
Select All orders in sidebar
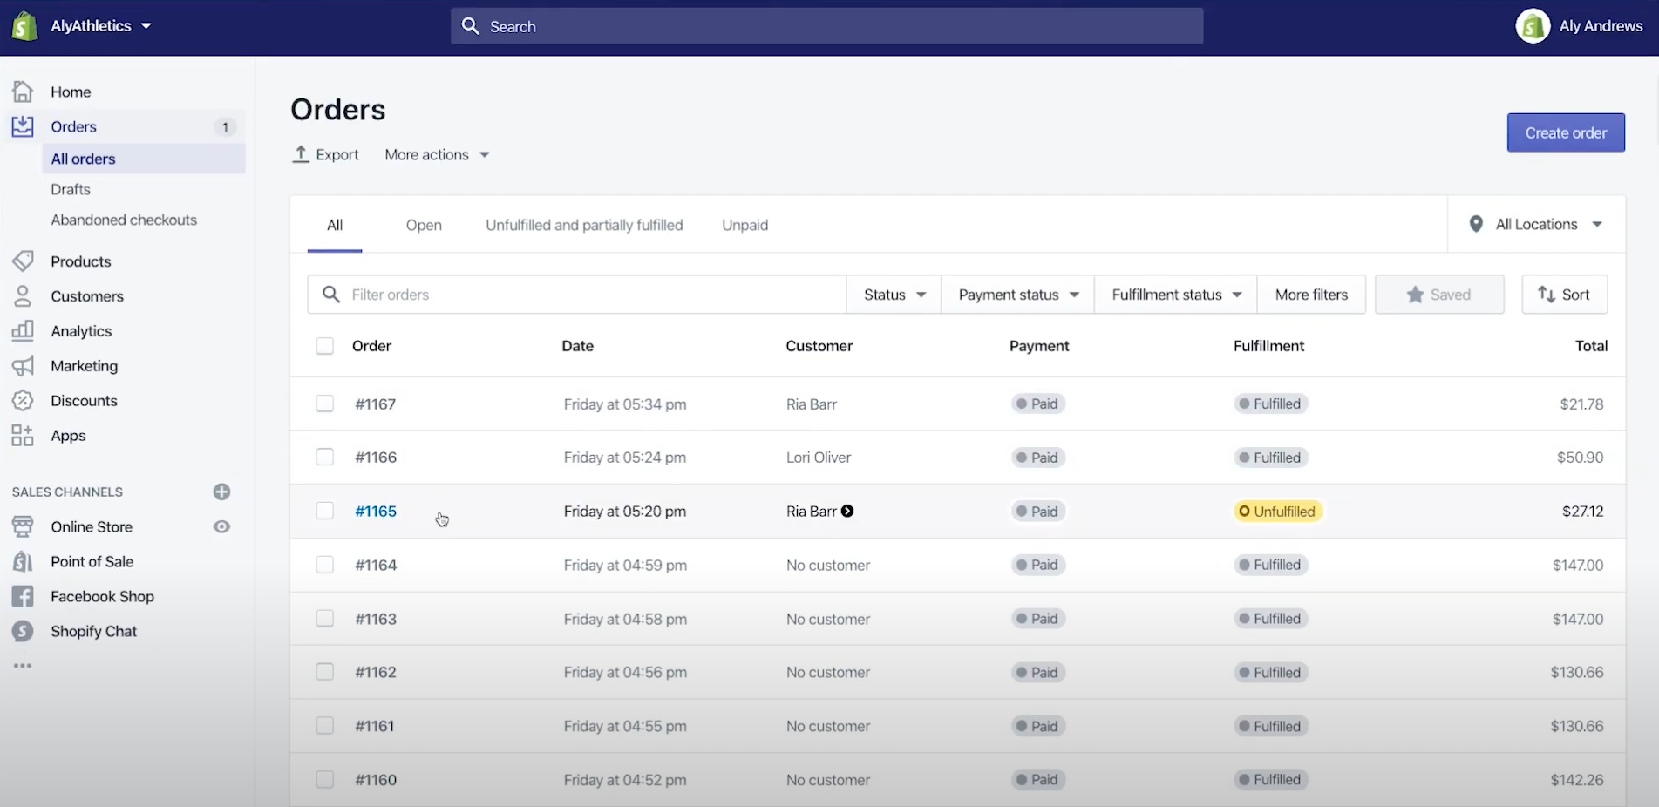click(x=144, y=159)
